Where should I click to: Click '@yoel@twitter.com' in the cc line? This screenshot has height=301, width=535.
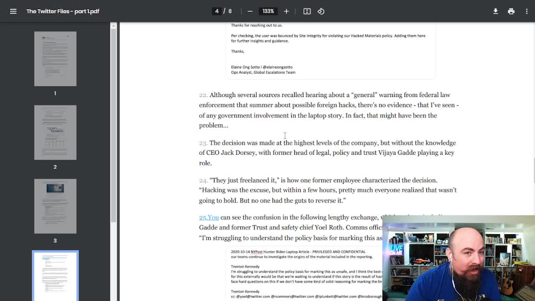tap(253, 296)
